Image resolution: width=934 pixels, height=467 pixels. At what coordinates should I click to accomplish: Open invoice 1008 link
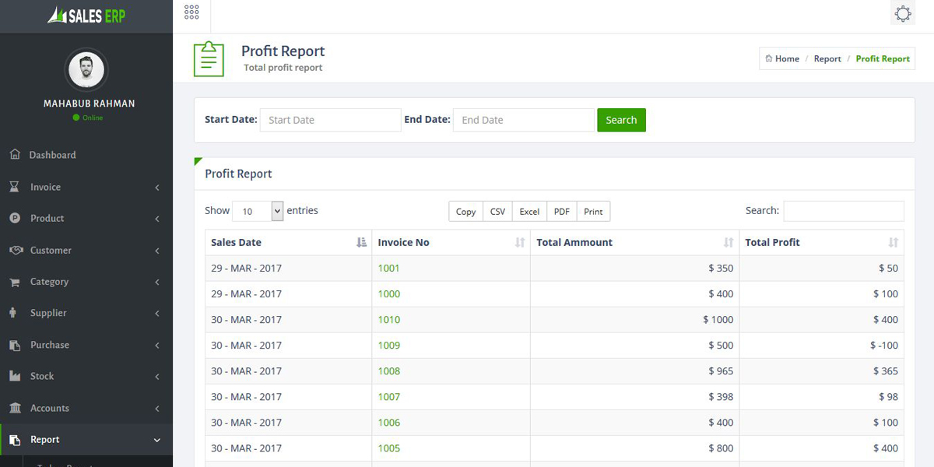point(389,370)
